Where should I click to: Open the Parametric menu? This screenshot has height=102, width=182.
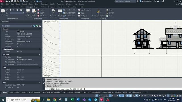tap(60, 4)
